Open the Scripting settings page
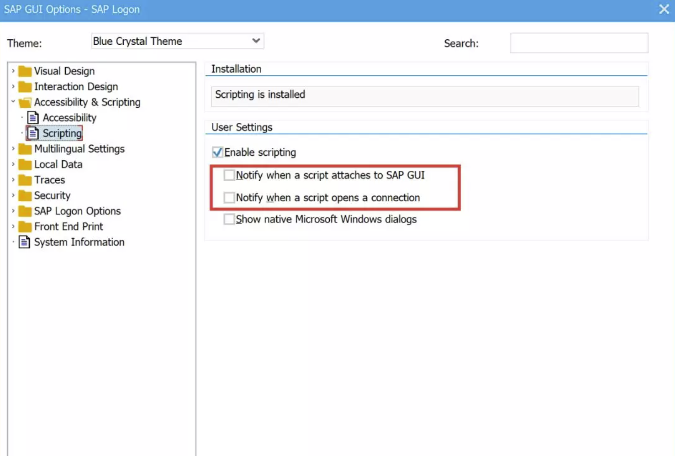This screenshot has height=456, width=675. coord(62,133)
